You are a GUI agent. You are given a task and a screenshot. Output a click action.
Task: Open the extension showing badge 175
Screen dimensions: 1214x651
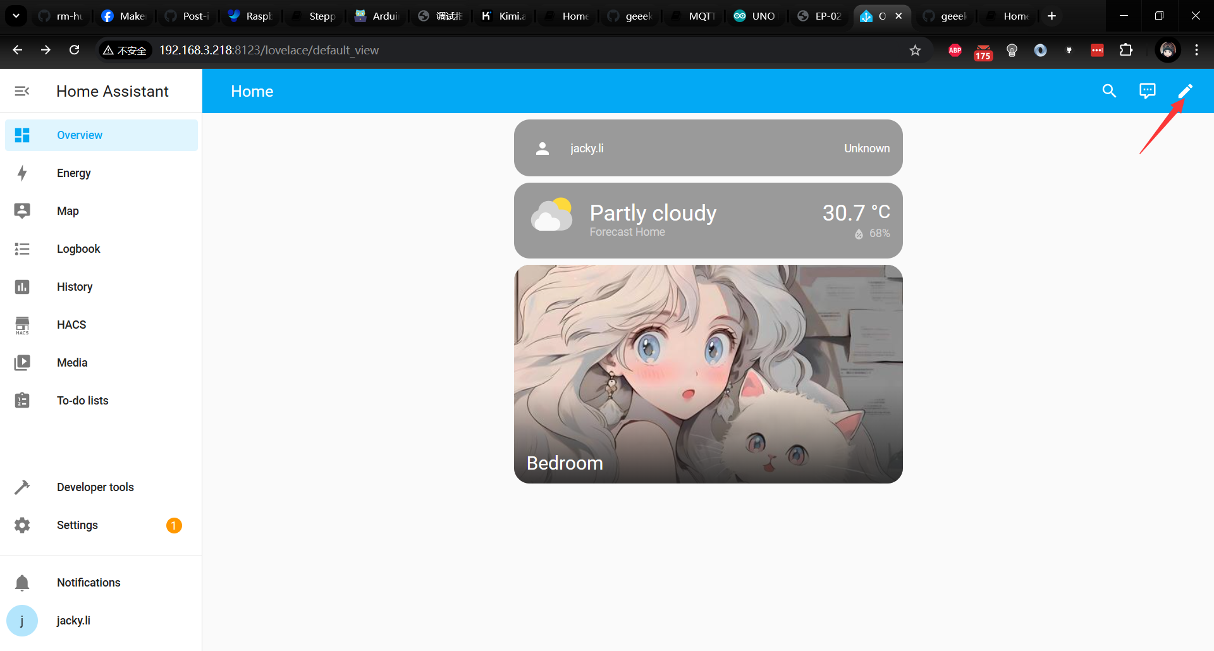pos(983,51)
